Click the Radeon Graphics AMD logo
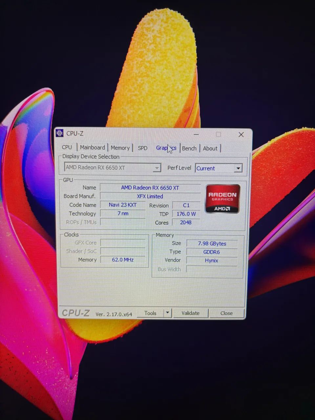This screenshot has width=315, height=420. coord(223,199)
